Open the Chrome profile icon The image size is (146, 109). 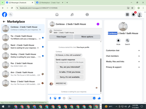[139, 8]
